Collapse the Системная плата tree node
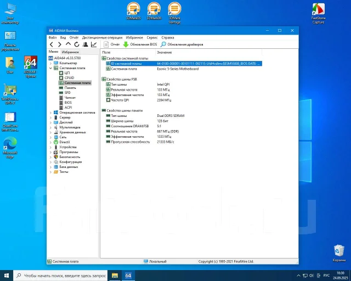 coord(50,68)
